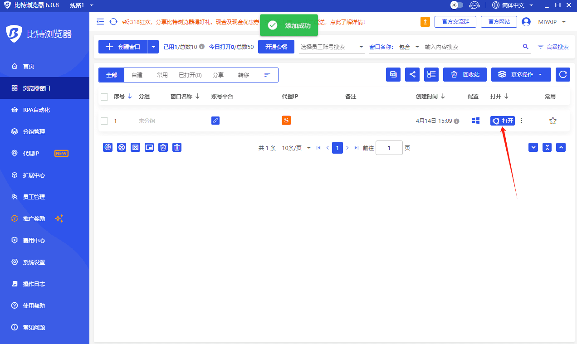Click the trash delete icon below list

pos(177,147)
